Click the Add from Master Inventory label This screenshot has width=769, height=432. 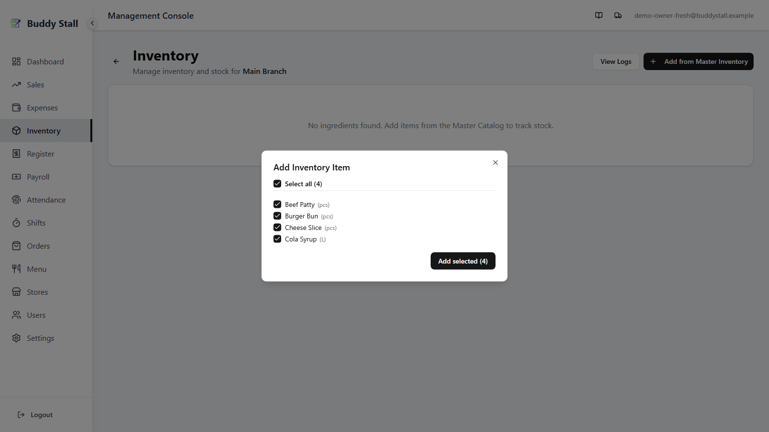click(x=706, y=61)
